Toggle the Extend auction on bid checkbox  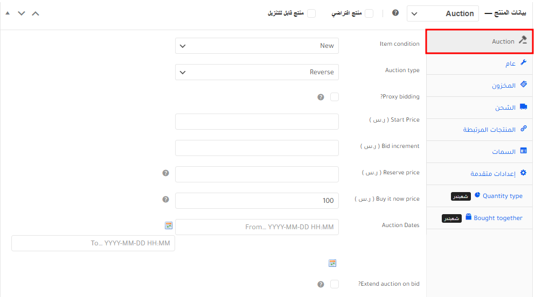click(x=335, y=284)
